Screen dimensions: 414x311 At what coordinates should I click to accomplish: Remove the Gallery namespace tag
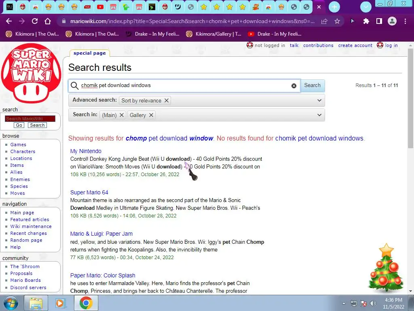(151, 115)
